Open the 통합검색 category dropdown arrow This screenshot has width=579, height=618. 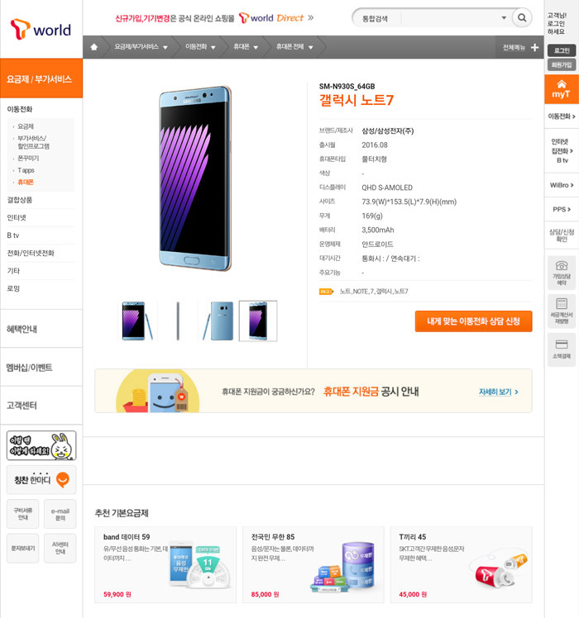pos(504,17)
